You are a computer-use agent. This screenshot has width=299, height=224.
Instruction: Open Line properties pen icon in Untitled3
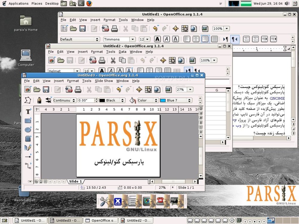click(x=39, y=100)
